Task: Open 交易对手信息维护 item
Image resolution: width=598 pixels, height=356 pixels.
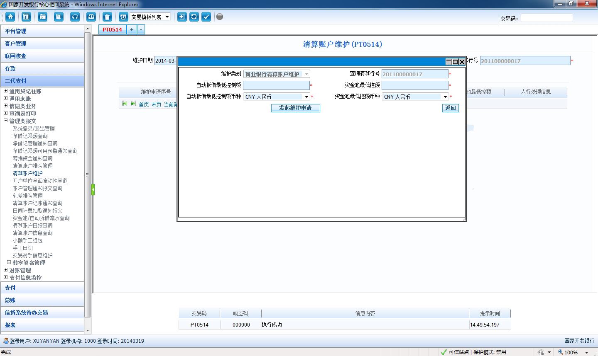Action: pyautogui.click(x=32, y=255)
